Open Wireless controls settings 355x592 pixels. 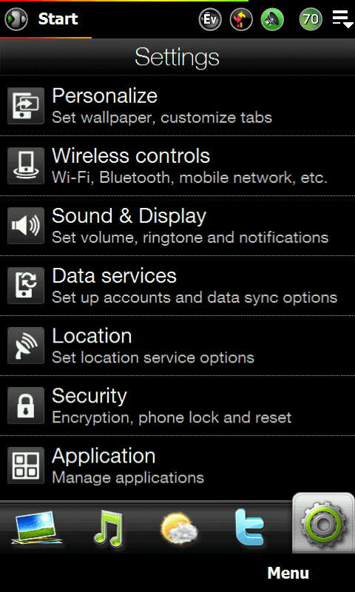pyautogui.click(x=177, y=166)
